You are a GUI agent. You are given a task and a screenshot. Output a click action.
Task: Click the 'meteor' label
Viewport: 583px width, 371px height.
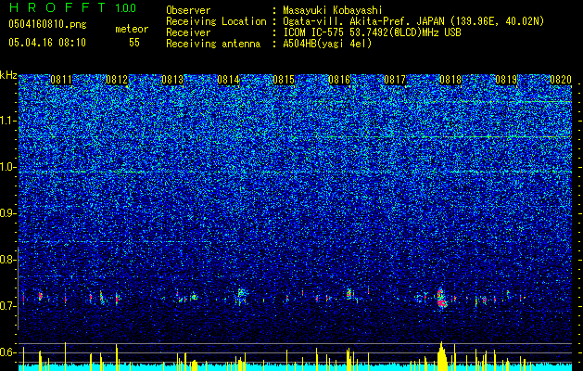pyautogui.click(x=132, y=29)
